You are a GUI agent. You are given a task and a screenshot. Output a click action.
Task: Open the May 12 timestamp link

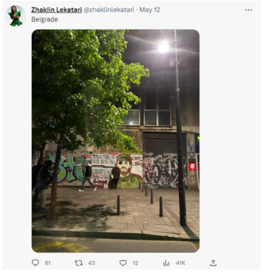coord(150,10)
